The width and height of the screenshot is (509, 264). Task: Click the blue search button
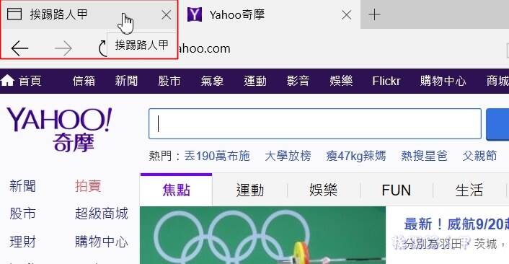(497, 124)
